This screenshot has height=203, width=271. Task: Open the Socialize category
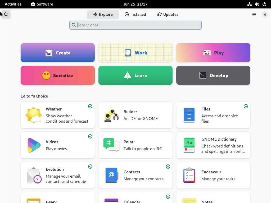coord(58,75)
